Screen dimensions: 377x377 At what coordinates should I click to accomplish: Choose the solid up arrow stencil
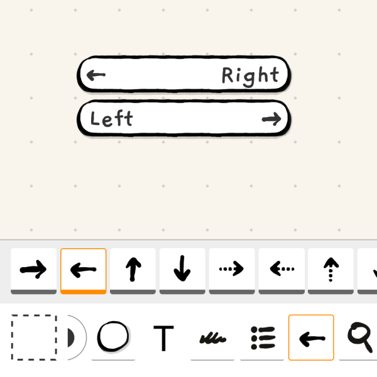(133, 271)
